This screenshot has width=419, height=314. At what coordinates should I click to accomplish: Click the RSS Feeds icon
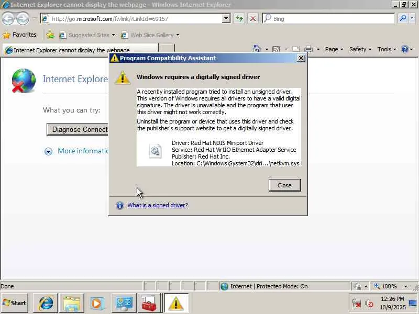click(x=276, y=49)
